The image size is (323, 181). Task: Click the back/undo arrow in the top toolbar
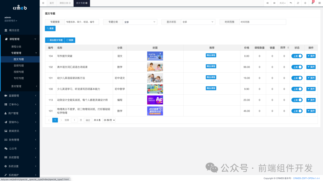click(x=290, y=3)
